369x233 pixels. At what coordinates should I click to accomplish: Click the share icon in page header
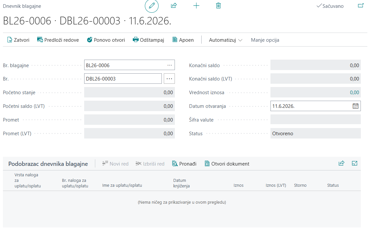tap(174, 6)
